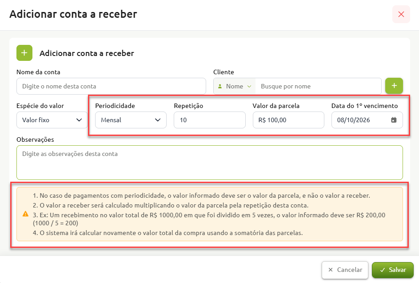Click the Nome da conta input field

pos(111,86)
